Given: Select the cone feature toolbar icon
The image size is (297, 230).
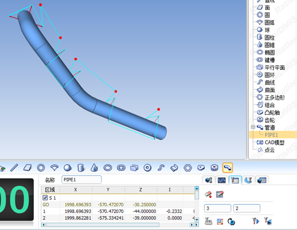Looking at the screenshot, I should [x=94, y=168].
